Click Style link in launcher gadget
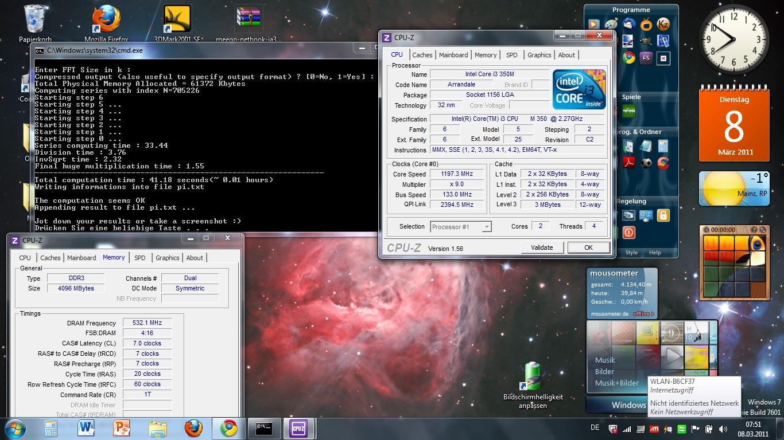 [x=631, y=252]
